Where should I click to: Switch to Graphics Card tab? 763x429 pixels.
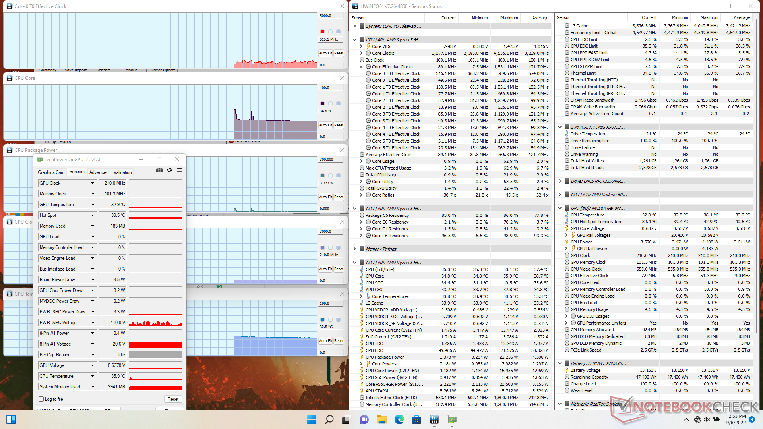tap(51, 172)
